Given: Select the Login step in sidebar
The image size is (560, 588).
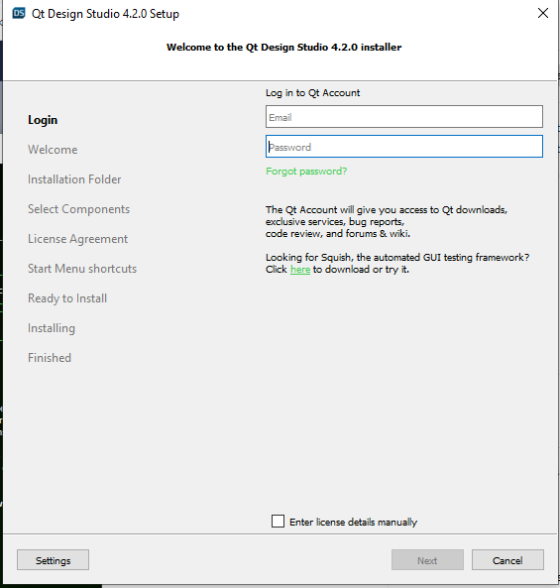Looking at the screenshot, I should pos(43,120).
